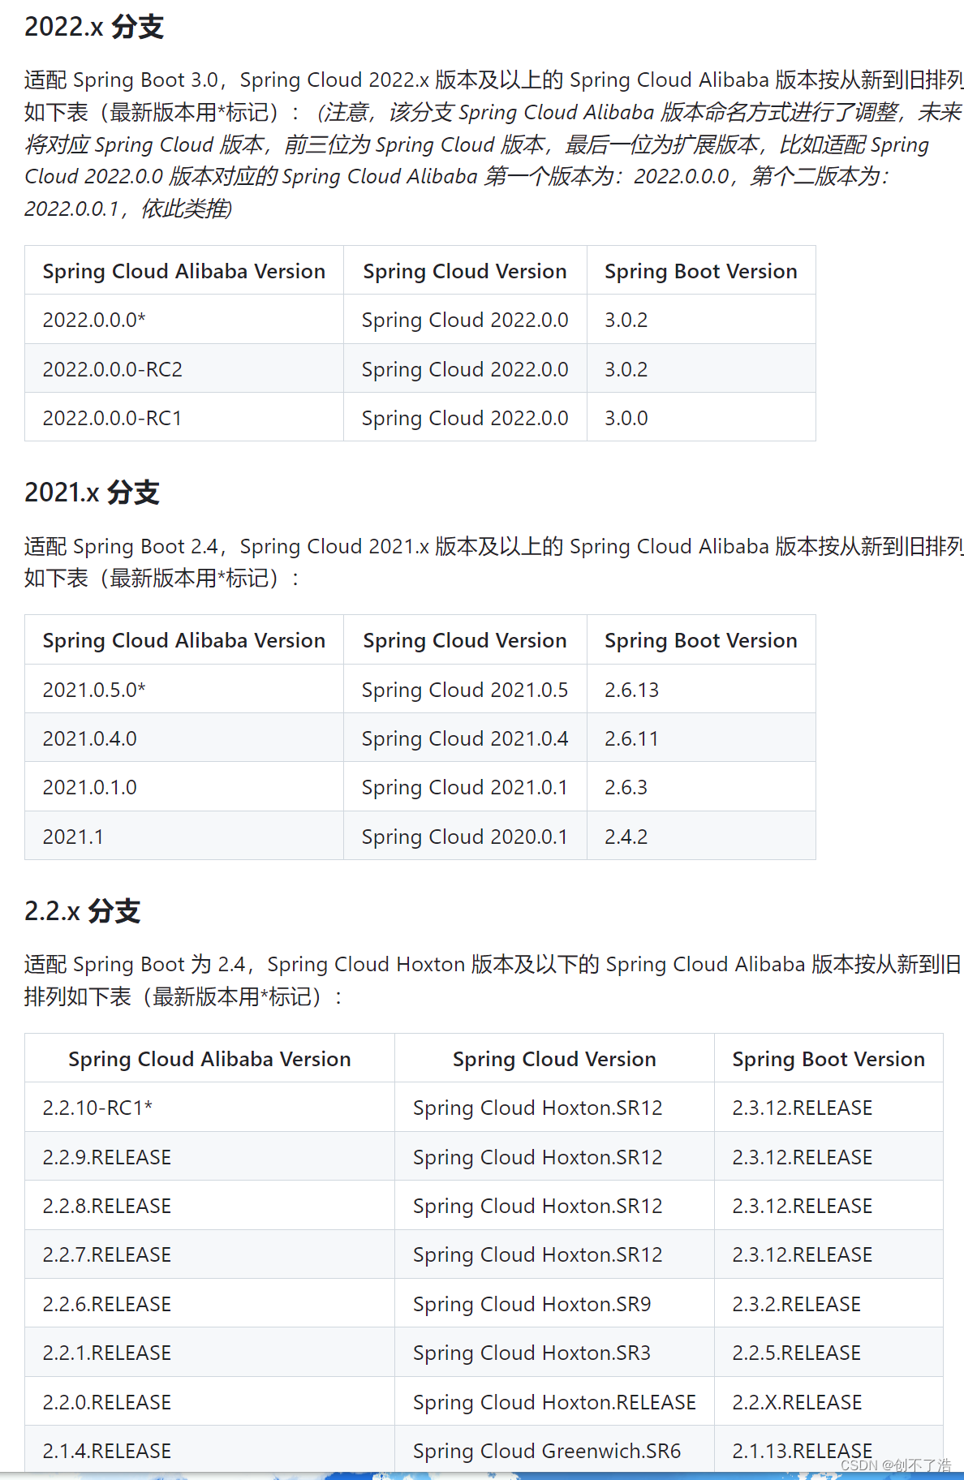Click the 'Spring Cloud 2021.0.4' cell
This screenshot has width=964, height=1480.
point(465,738)
